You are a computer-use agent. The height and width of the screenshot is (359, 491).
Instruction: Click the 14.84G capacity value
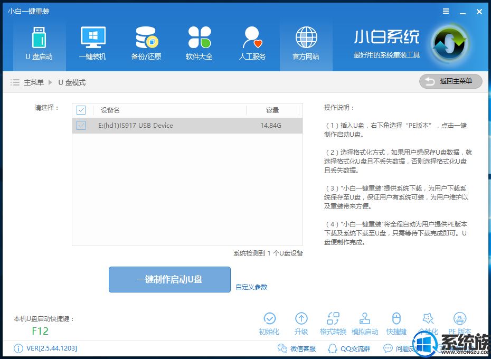pos(270,126)
